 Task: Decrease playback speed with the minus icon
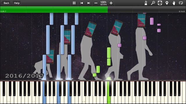tap(96, 3)
